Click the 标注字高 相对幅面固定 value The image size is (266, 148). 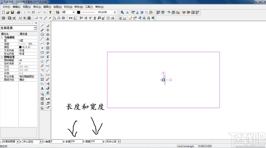pos(28,76)
